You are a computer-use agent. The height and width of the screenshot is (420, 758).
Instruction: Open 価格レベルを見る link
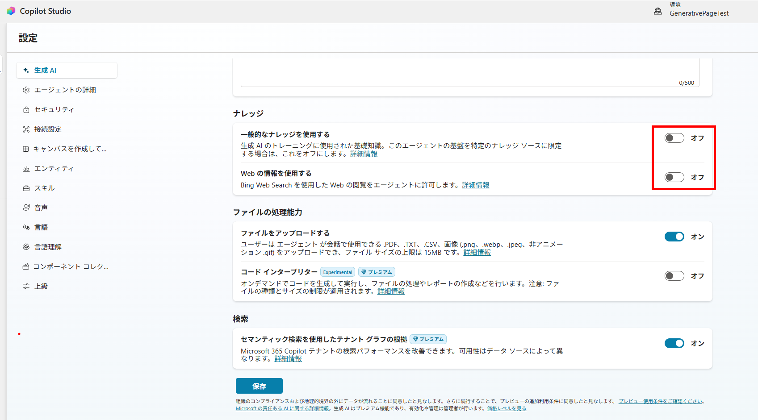pyautogui.click(x=507, y=408)
